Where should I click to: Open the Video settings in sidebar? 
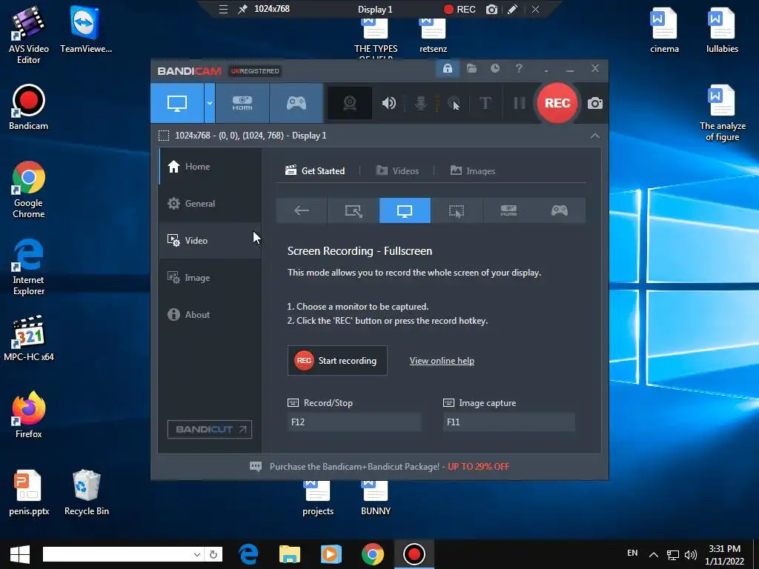[210, 241]
